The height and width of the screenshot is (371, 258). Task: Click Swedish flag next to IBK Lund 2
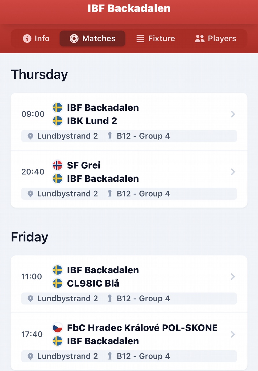(x=58, y=121)
